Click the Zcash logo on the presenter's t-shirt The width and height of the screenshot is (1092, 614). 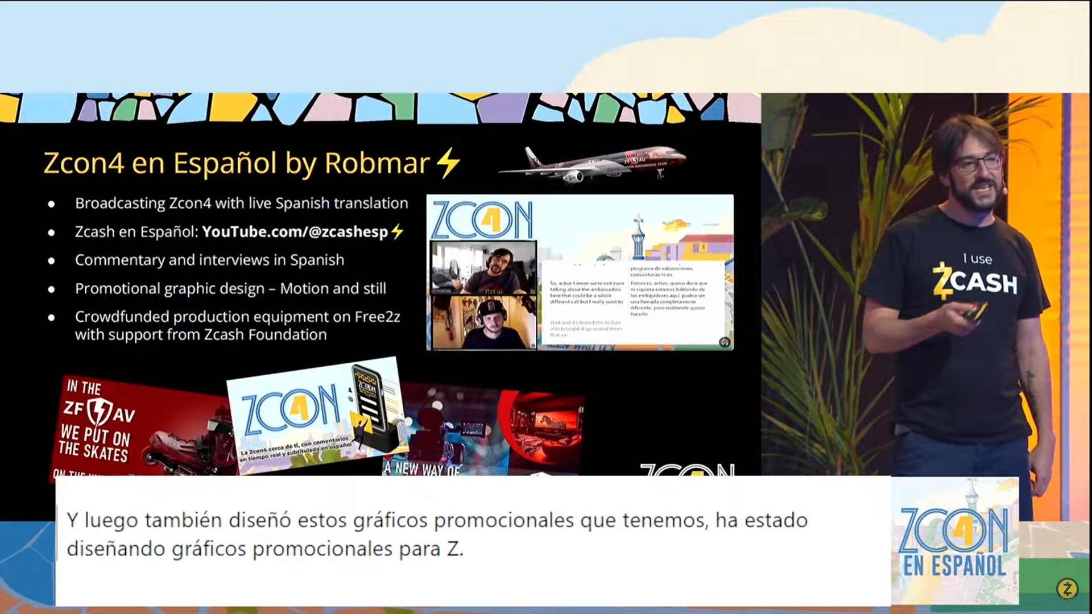(975, 280)
